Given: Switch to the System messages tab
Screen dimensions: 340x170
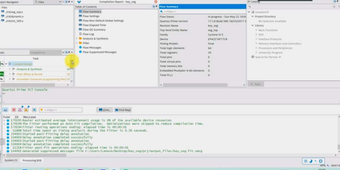Looking at the screenshot, I should pyautogui.click(x=11, y=160).
